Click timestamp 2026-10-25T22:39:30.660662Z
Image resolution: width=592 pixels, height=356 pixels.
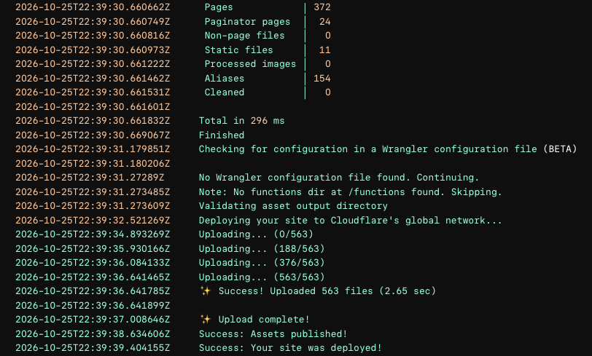93,7
